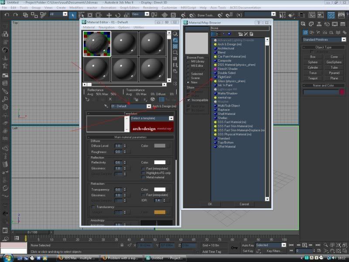Viewport: 349px width, 262px height.
Task: Select the first material sample slot
Action: 97,44
